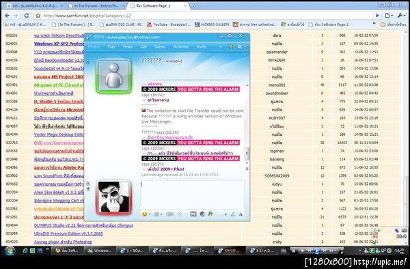This screenshot has width=410, height=269.
Task: Click the author name salamander
Action: click(x=277, y=52)
